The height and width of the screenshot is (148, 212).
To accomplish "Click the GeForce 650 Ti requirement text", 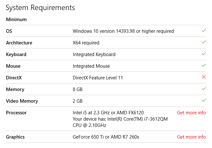I will [106, 137].
